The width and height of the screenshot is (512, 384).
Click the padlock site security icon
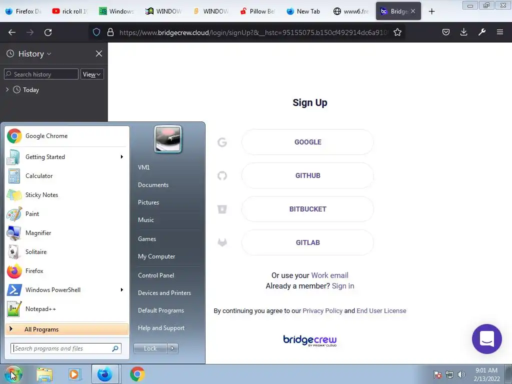coord(110,32)
